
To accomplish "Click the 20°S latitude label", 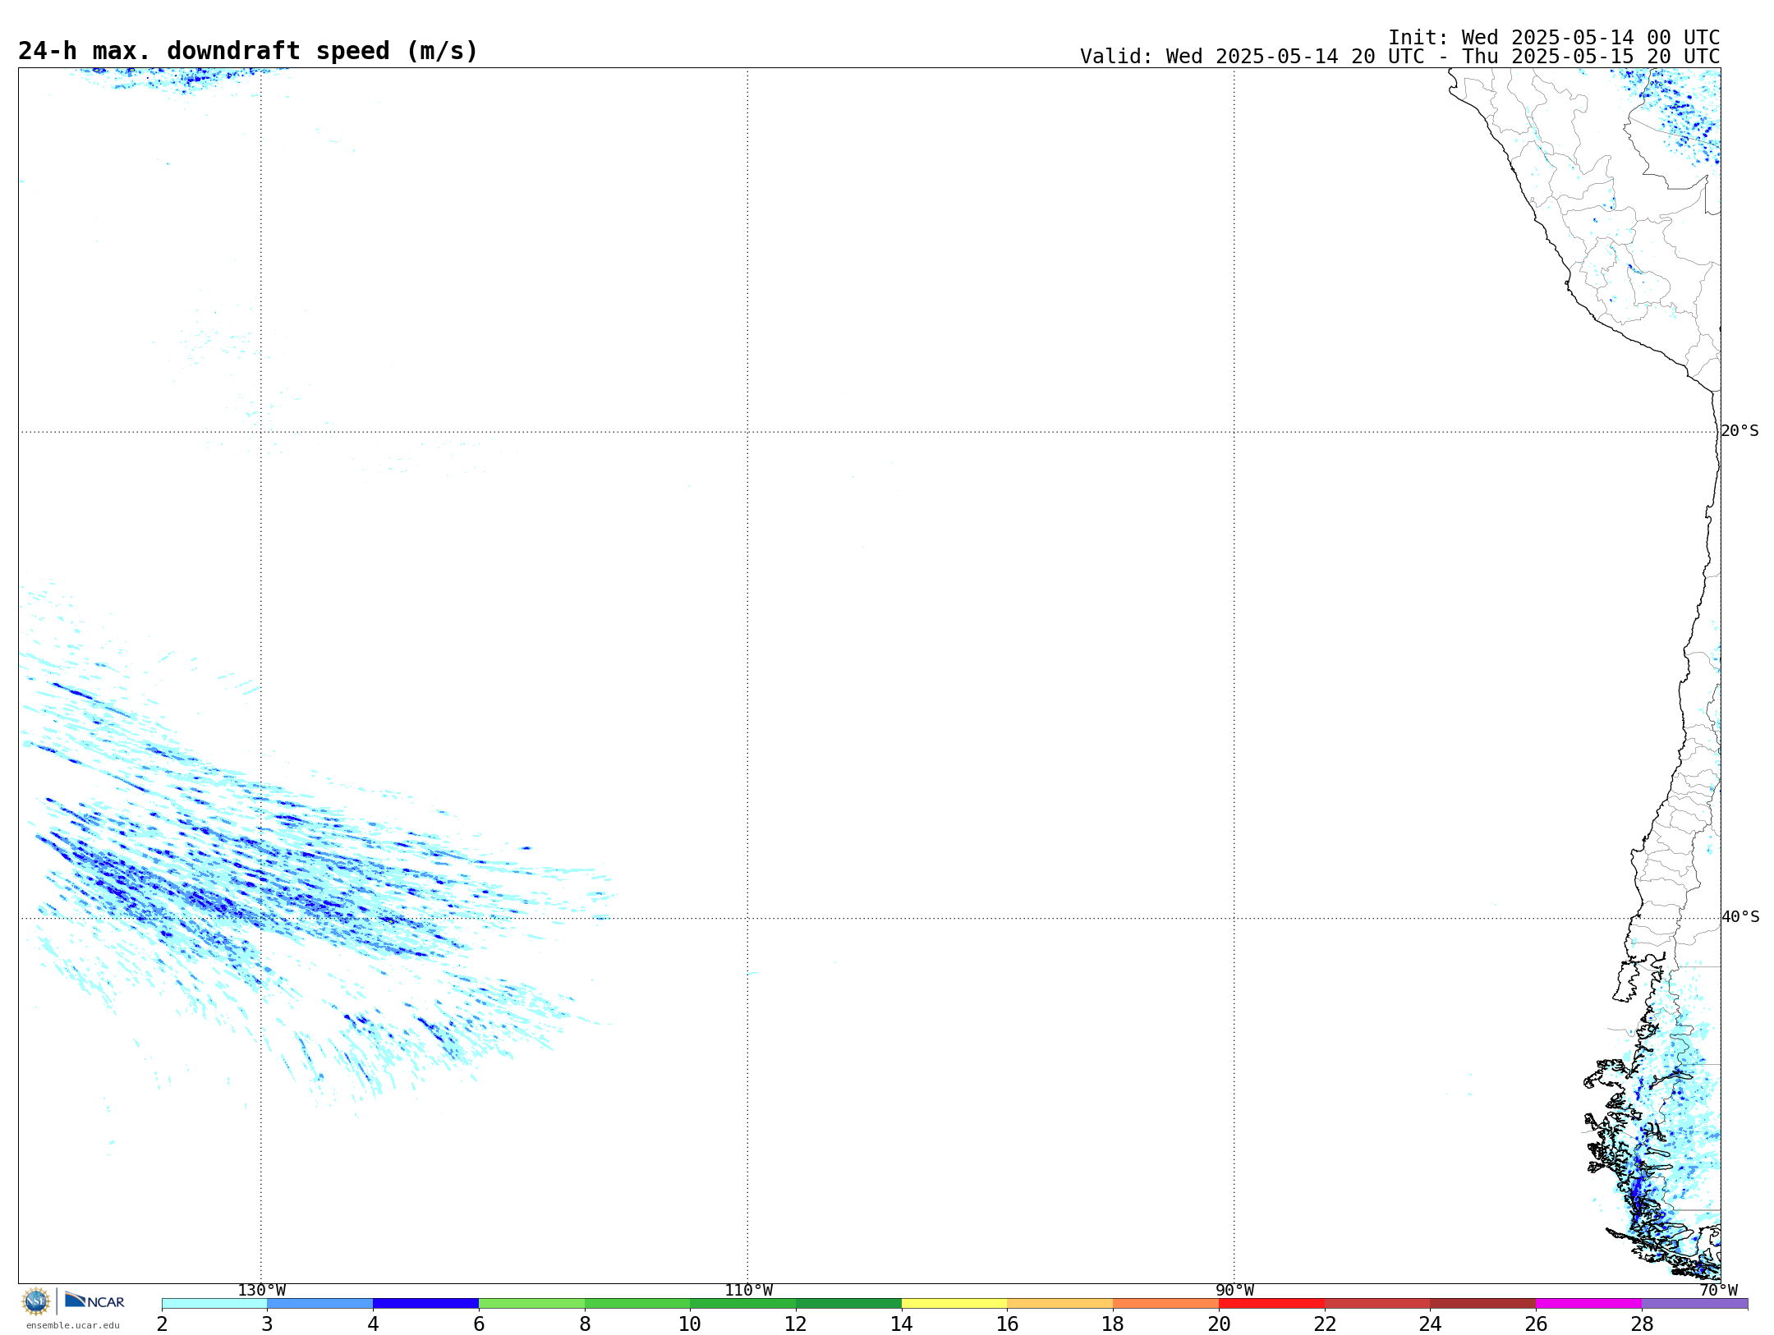I will tap(1740, 431).
